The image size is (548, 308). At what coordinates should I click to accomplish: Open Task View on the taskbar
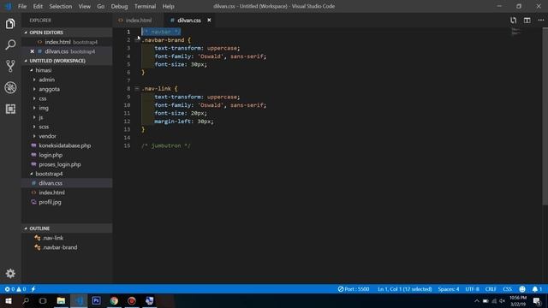pyautogui.click(x=43, y=300)
